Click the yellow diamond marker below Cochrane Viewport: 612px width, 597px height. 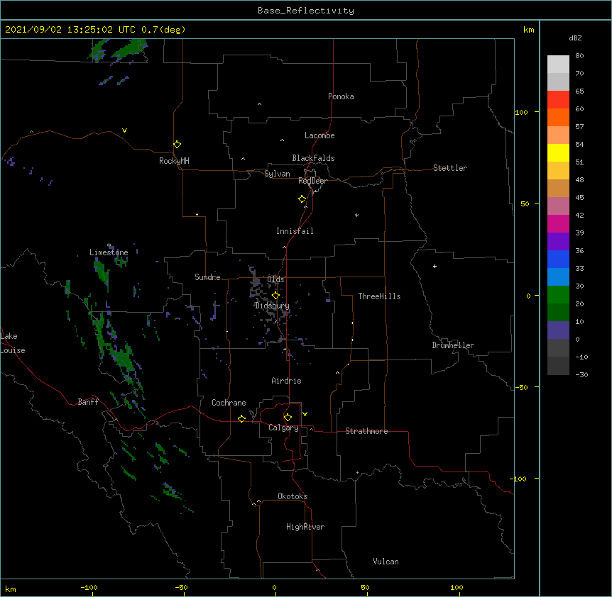click(x=241, y=418)
